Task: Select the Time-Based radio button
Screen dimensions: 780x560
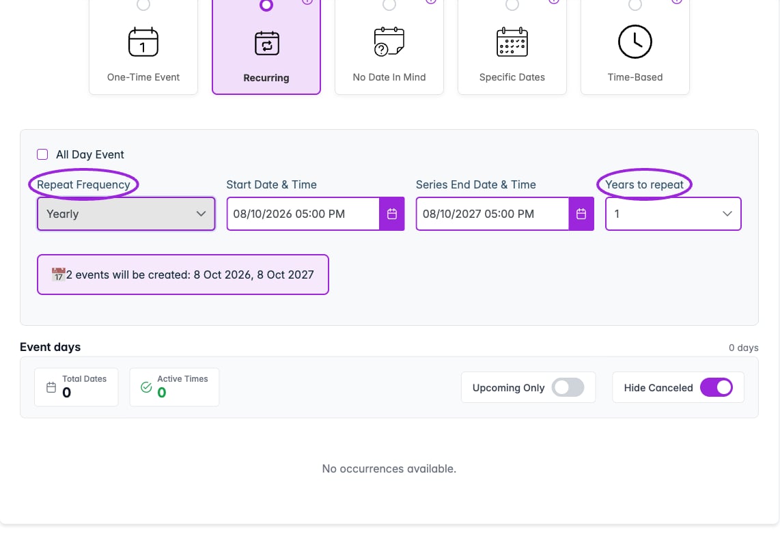Action: [635, 5]
